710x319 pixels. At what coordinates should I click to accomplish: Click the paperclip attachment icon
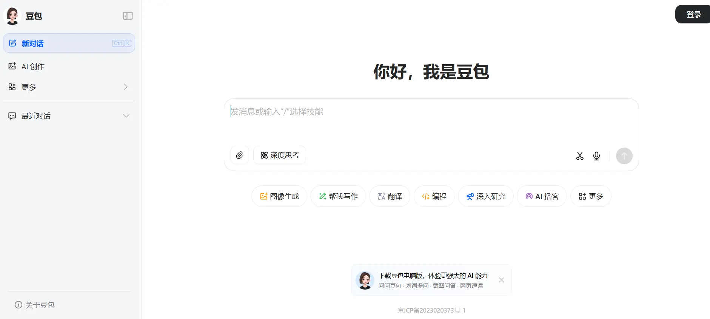(x=240, y=155)
